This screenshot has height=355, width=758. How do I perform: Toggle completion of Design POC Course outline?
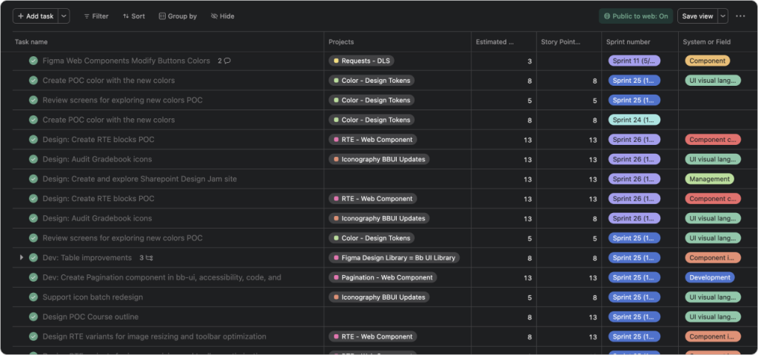pyautogui.click(x=33, y=317)
